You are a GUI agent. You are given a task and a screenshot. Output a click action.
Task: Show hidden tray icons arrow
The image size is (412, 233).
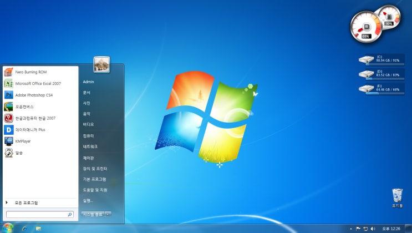tap(350, 229)
